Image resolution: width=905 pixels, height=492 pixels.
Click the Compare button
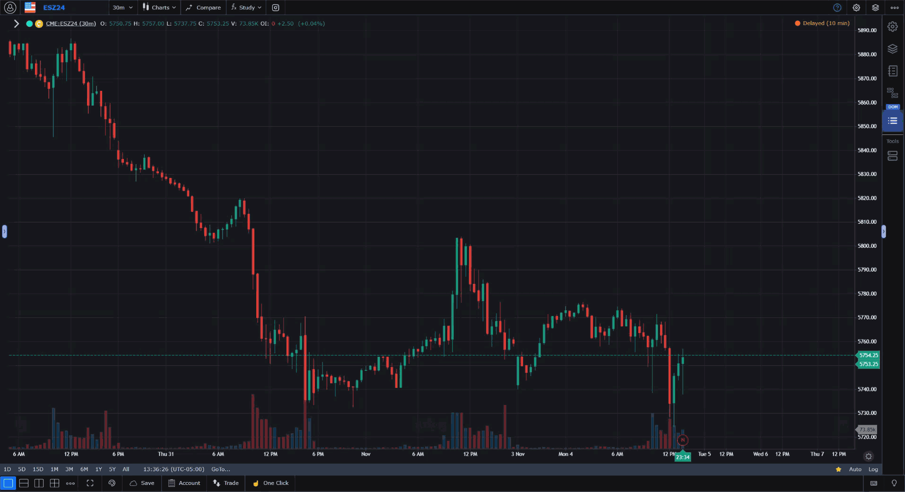[203, 8]
